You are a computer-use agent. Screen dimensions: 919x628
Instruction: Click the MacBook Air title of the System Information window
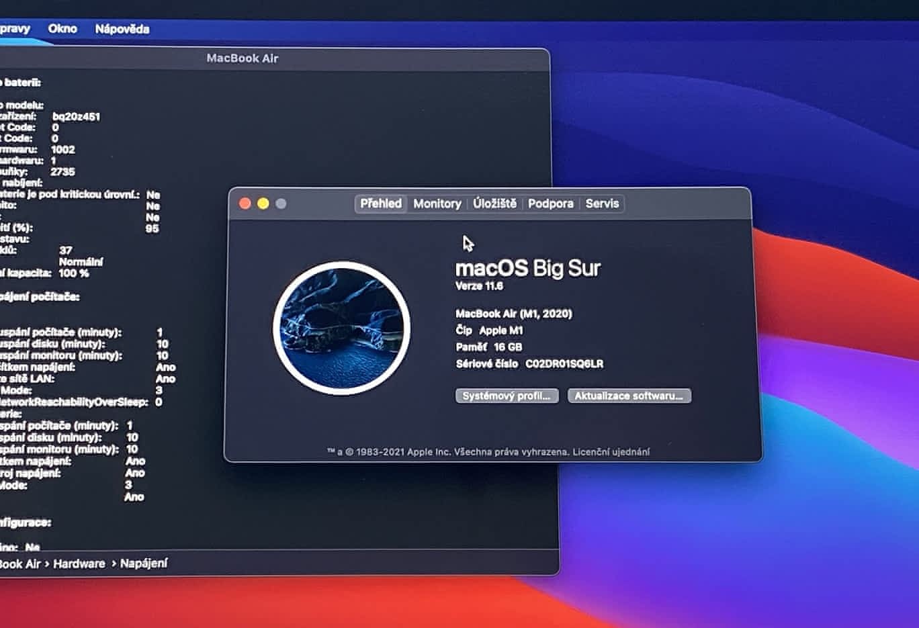click(243, 58)
